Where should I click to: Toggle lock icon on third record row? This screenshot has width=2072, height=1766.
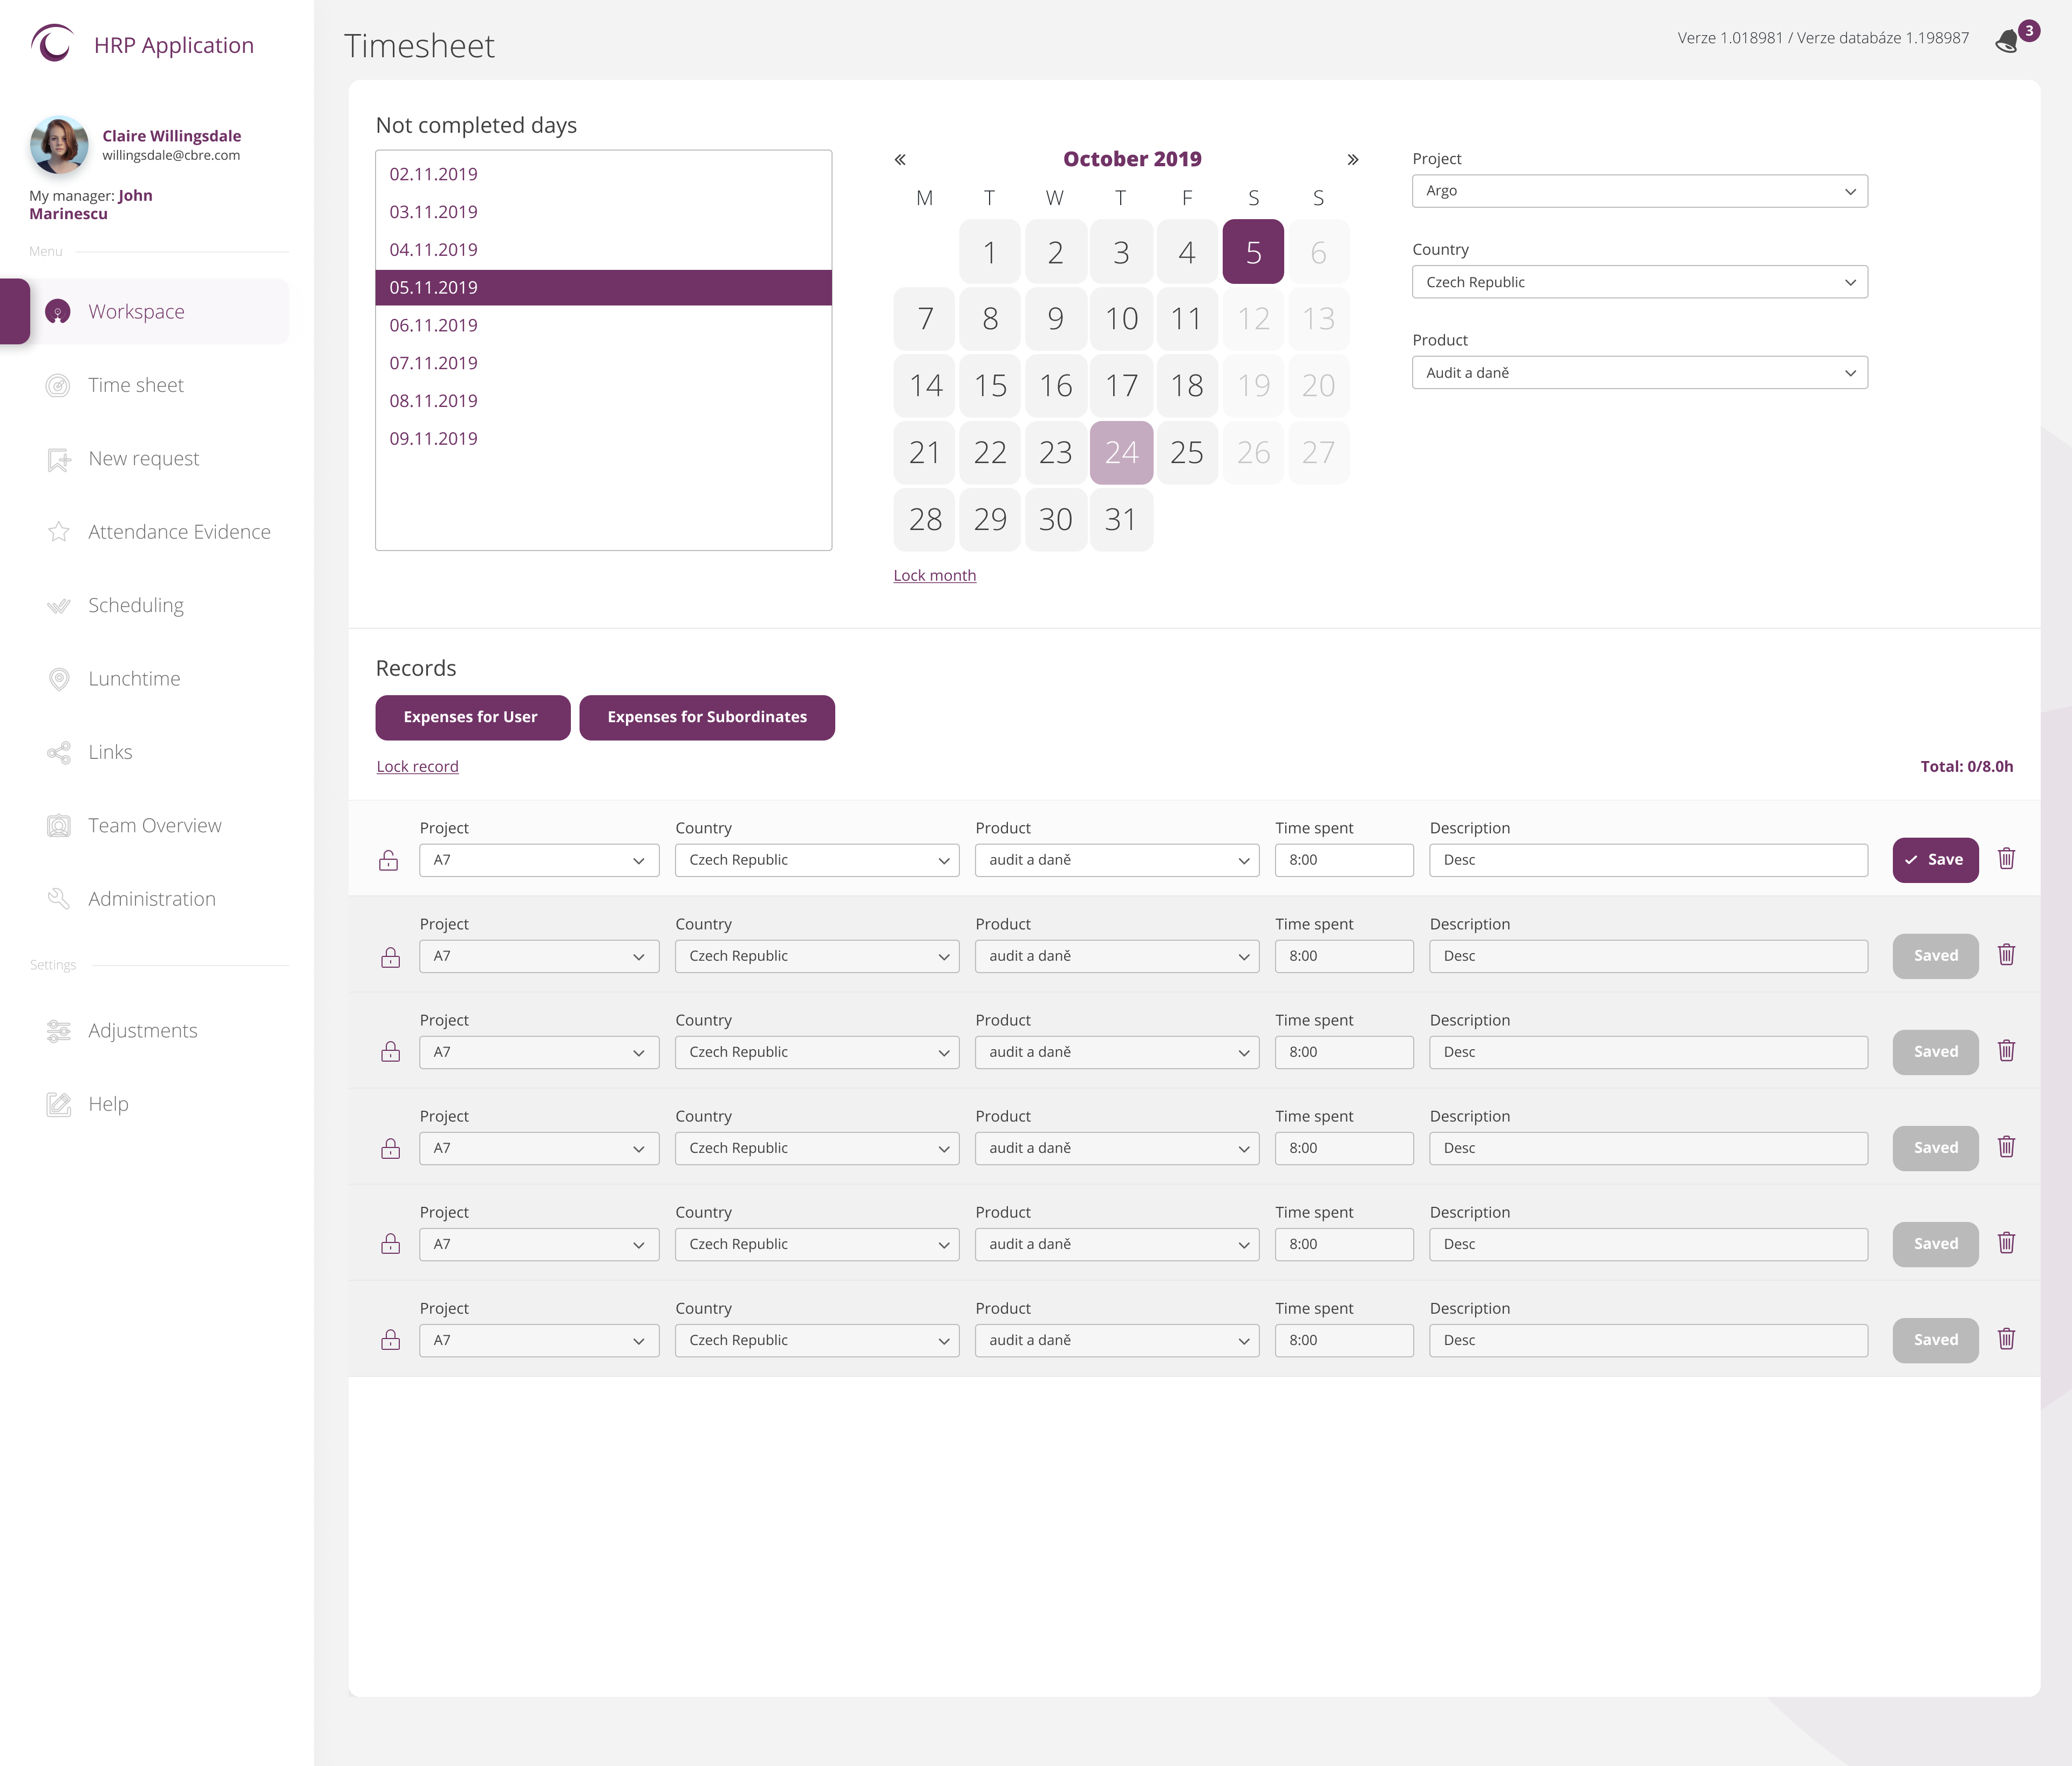tap(390, 1052)
